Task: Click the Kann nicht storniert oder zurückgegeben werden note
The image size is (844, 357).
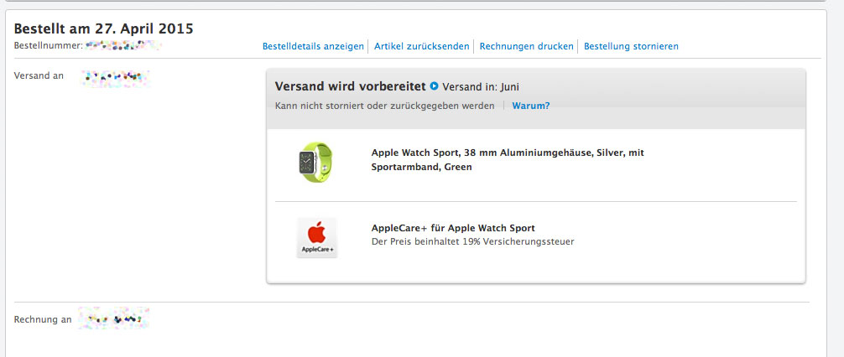Action: [384, 106]
